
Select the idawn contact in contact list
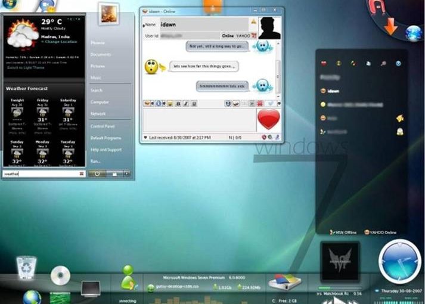[330, 91]
